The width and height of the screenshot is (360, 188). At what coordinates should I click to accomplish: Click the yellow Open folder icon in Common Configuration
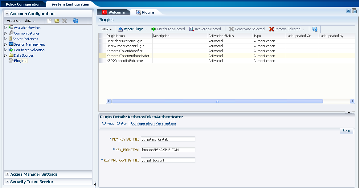pos(56,21)
